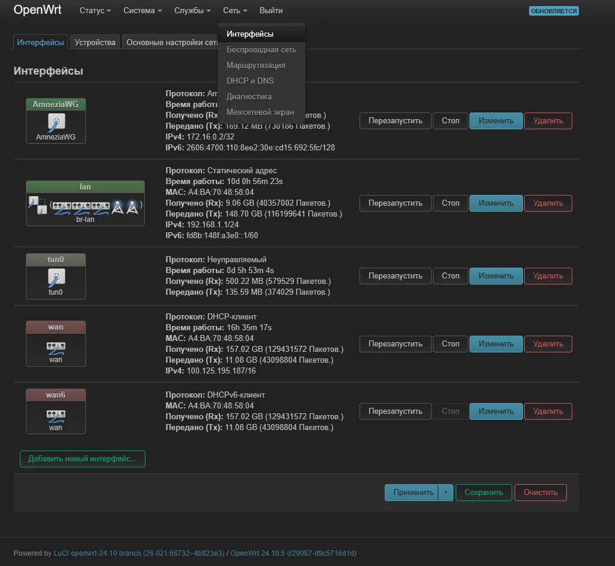615x566 pixels.
Task: Open DHCP и DNS menu entry
Action: pos(262,81)
